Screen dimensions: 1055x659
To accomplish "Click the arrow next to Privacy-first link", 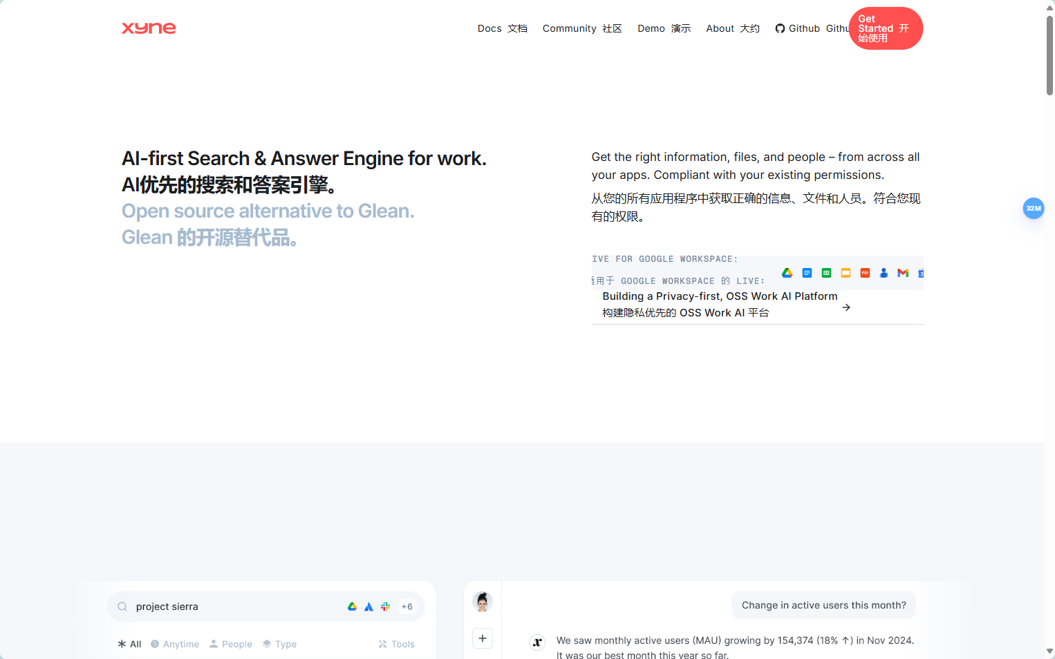I will pos(846,307).
